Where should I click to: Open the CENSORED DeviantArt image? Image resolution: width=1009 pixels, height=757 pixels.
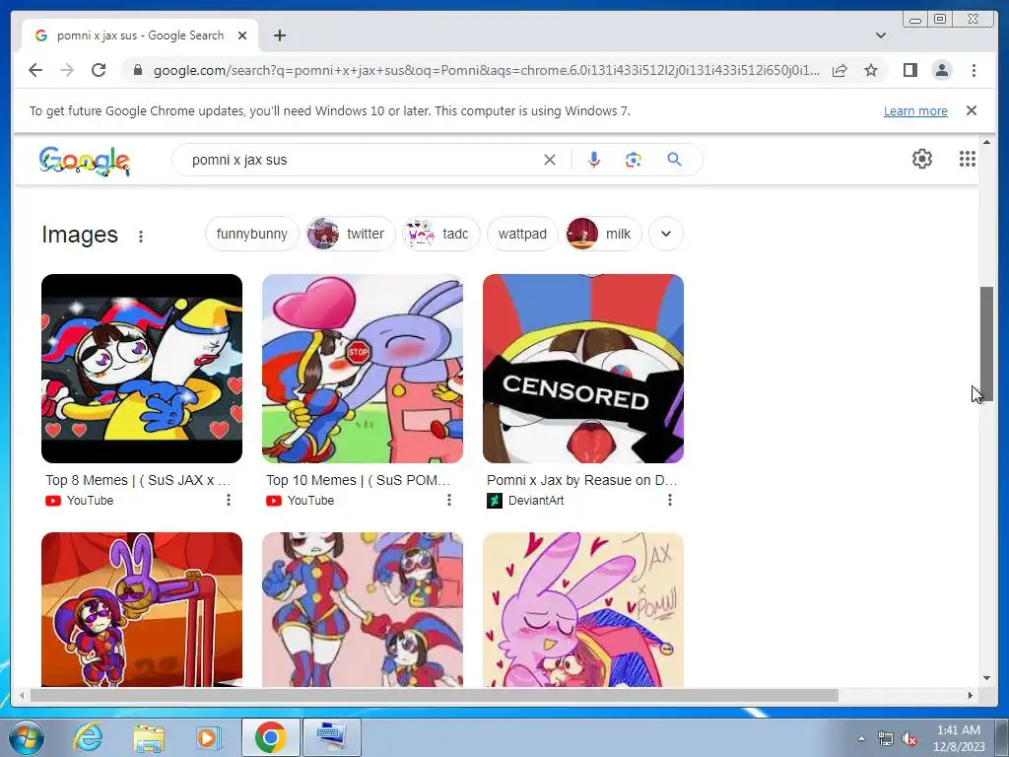(583, 369)
